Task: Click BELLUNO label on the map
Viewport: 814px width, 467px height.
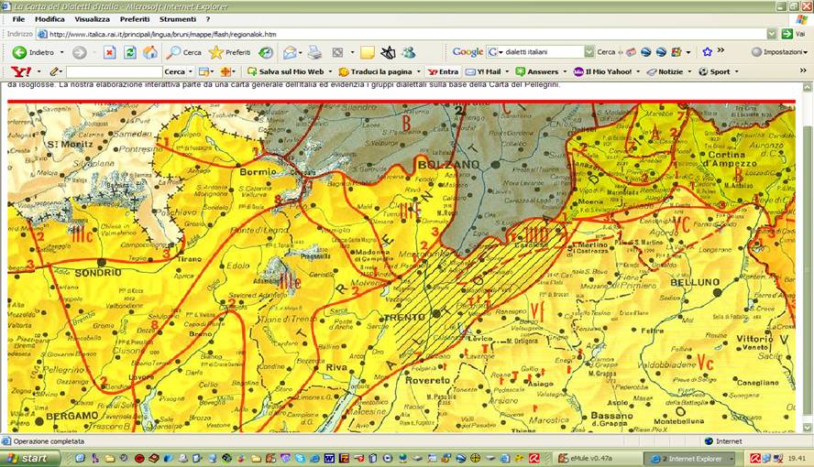Action: point(695,282)
